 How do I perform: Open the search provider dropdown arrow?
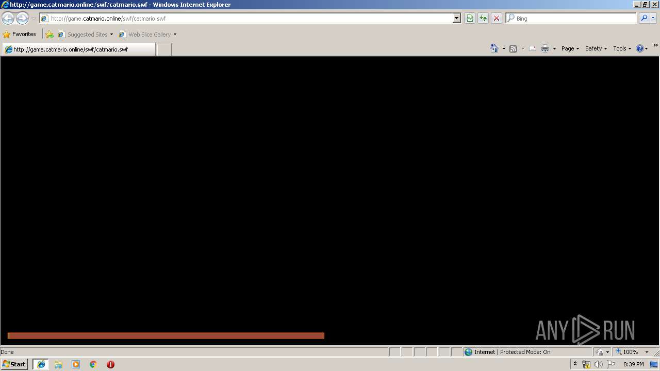coord(653,18)
